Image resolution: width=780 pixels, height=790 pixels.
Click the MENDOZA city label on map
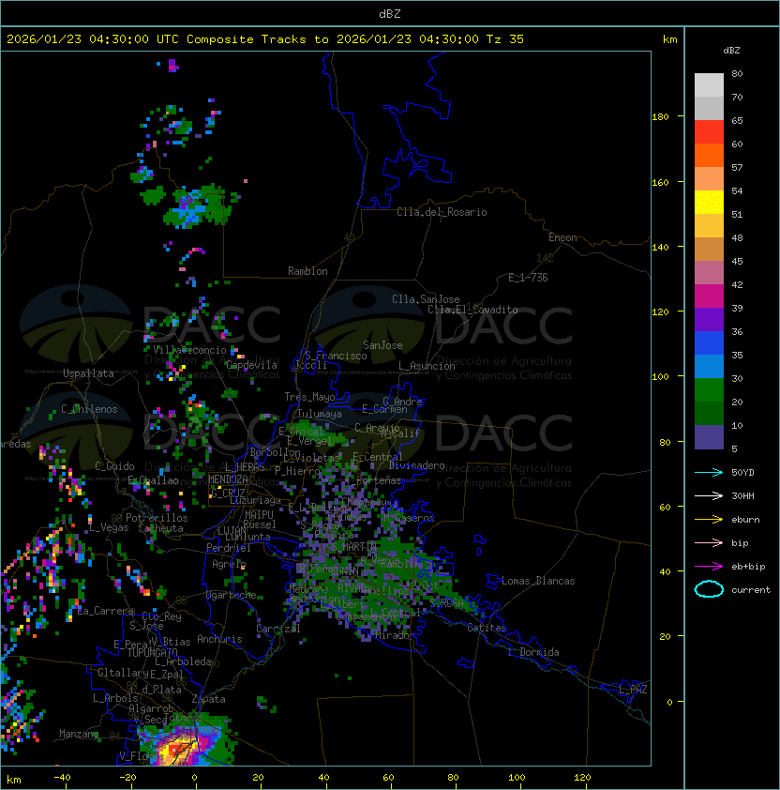click(x=228, y=479)
